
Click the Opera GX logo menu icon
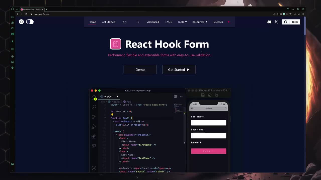click(x=12, y=9)
